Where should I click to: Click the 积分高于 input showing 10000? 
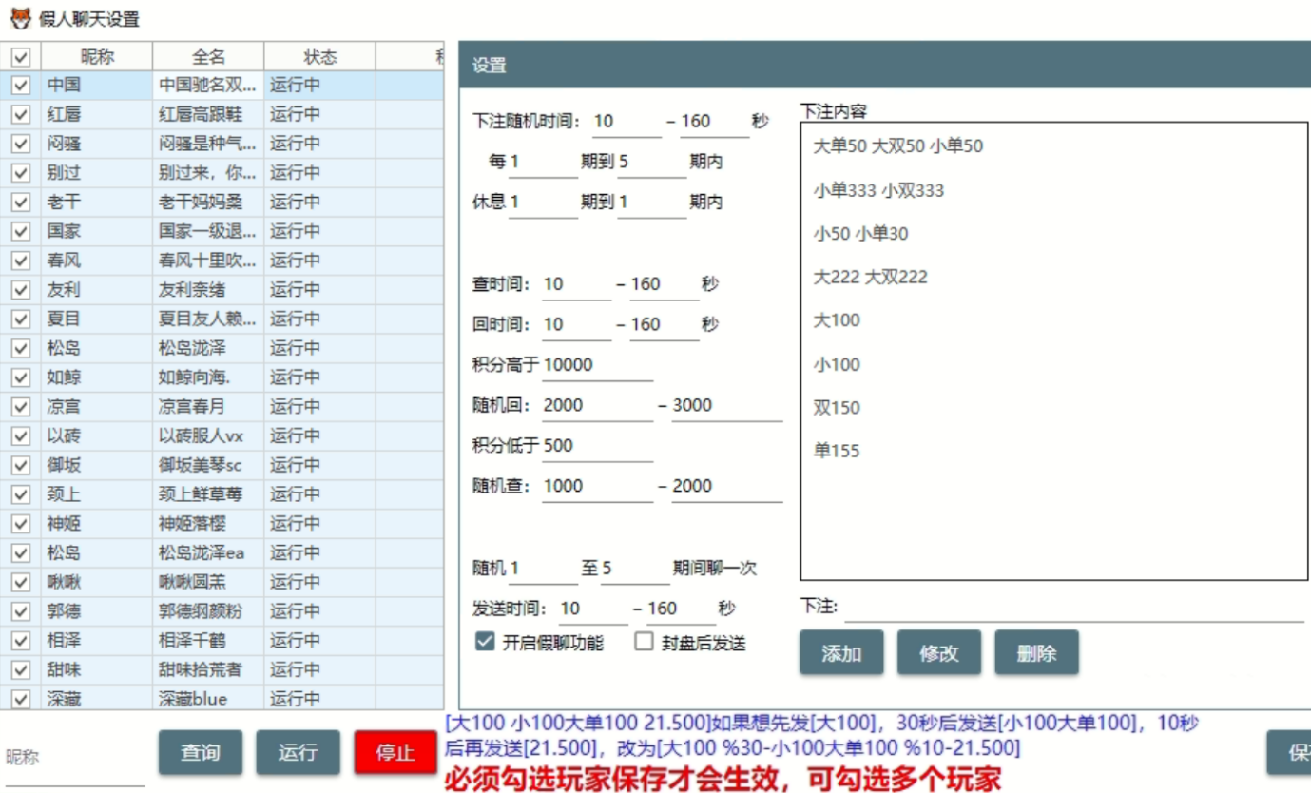click(x=597, y=365)
